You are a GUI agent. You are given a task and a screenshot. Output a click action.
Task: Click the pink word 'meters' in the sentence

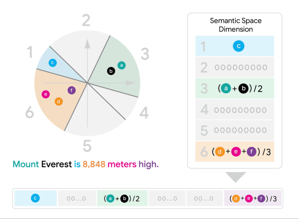coord(122,164)
